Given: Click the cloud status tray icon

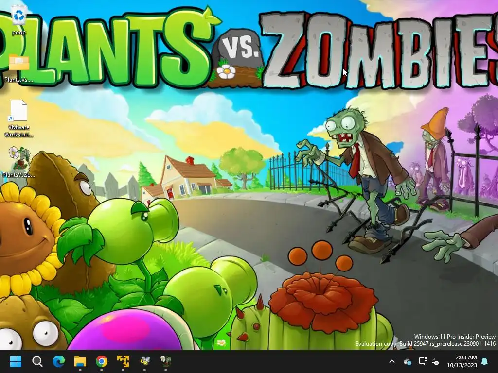Looking at the screenshot, I should coord(407,361).
